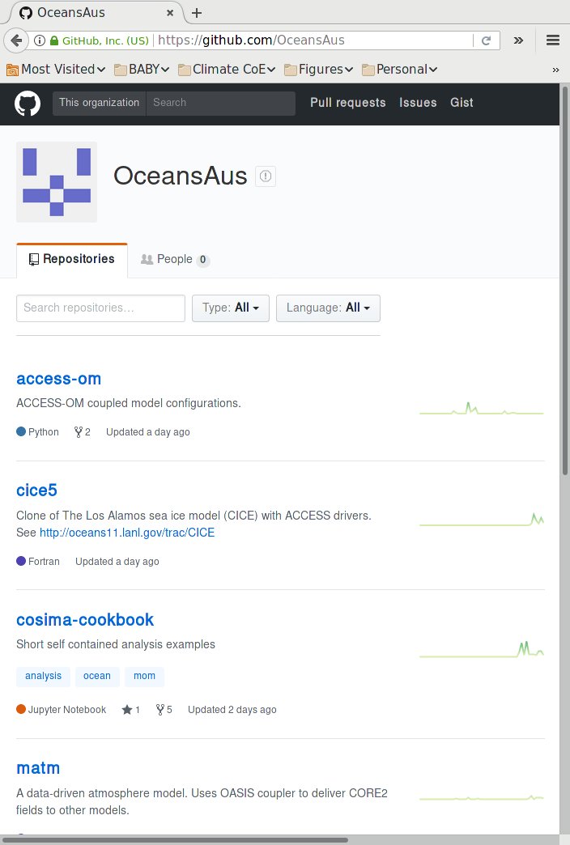Click the green padlock GitHub, Inc. identity
The width and height of the screenshot is (570, 845).
coord(100,40)
